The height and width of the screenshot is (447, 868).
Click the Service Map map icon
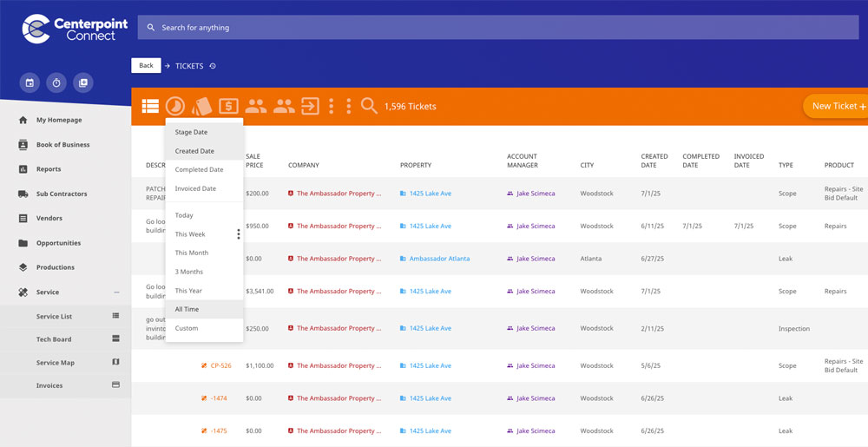[115, 362]
